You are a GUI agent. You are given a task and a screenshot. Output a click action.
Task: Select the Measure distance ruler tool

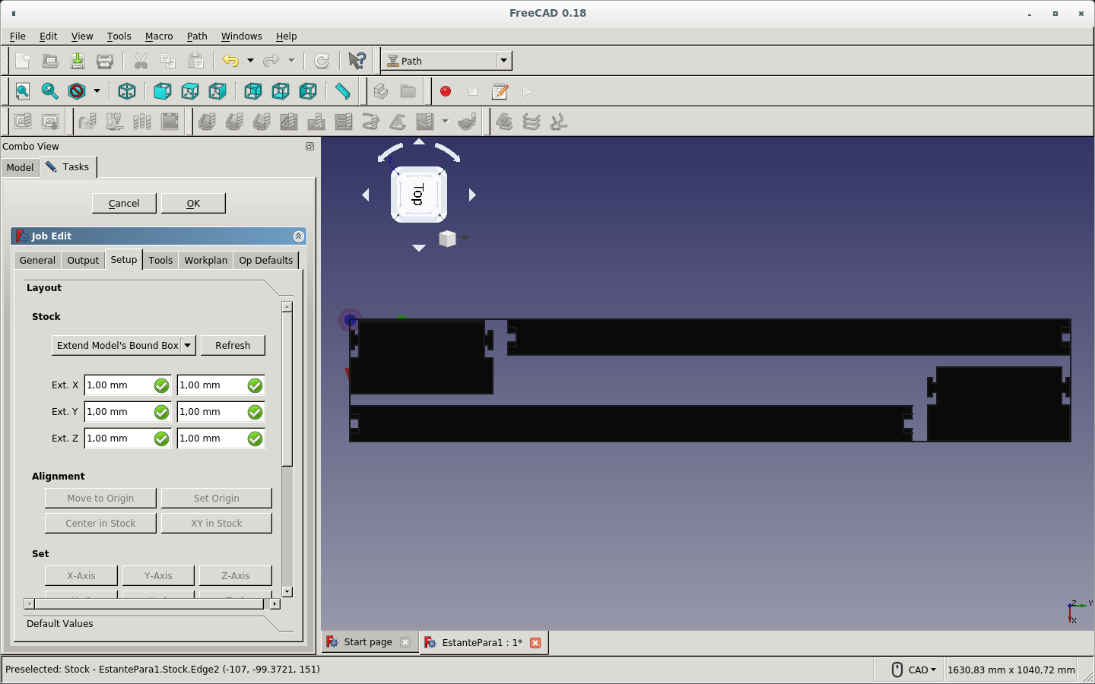(343, 91)
